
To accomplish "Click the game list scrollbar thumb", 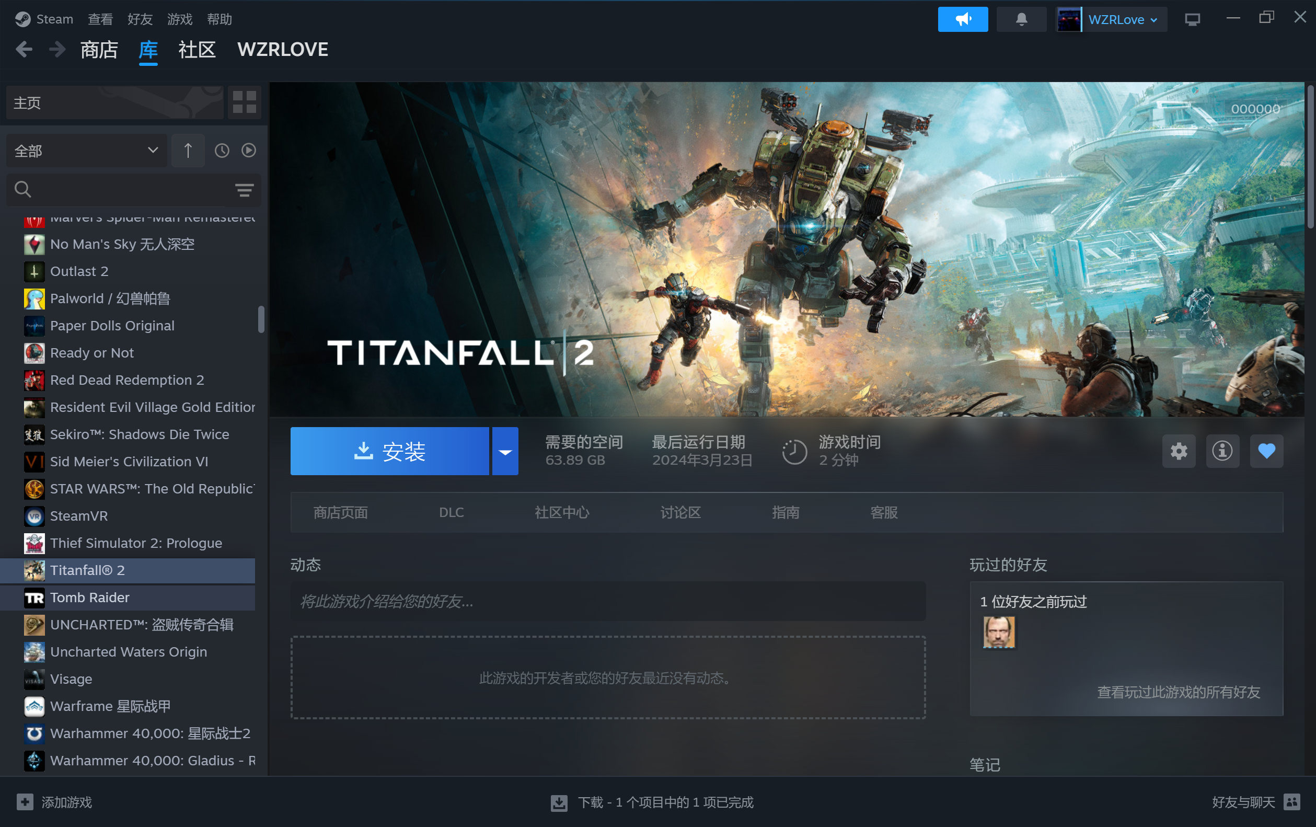I will tap(261, 319).
